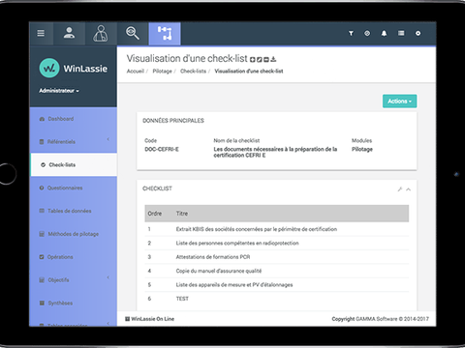This screenshot has width=465, height=348.
Task: Click the minus icon beside the title
Action: [x=266, y=59]
